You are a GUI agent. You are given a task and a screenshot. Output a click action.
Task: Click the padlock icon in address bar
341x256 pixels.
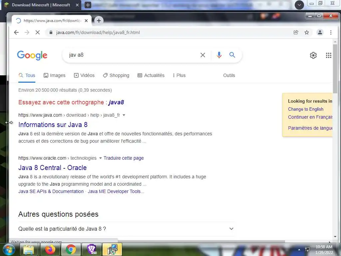pyautogui.click(x=51, y=32)
